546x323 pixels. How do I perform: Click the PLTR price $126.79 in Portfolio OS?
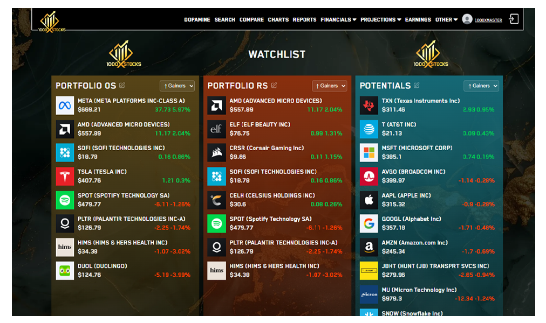89,228
